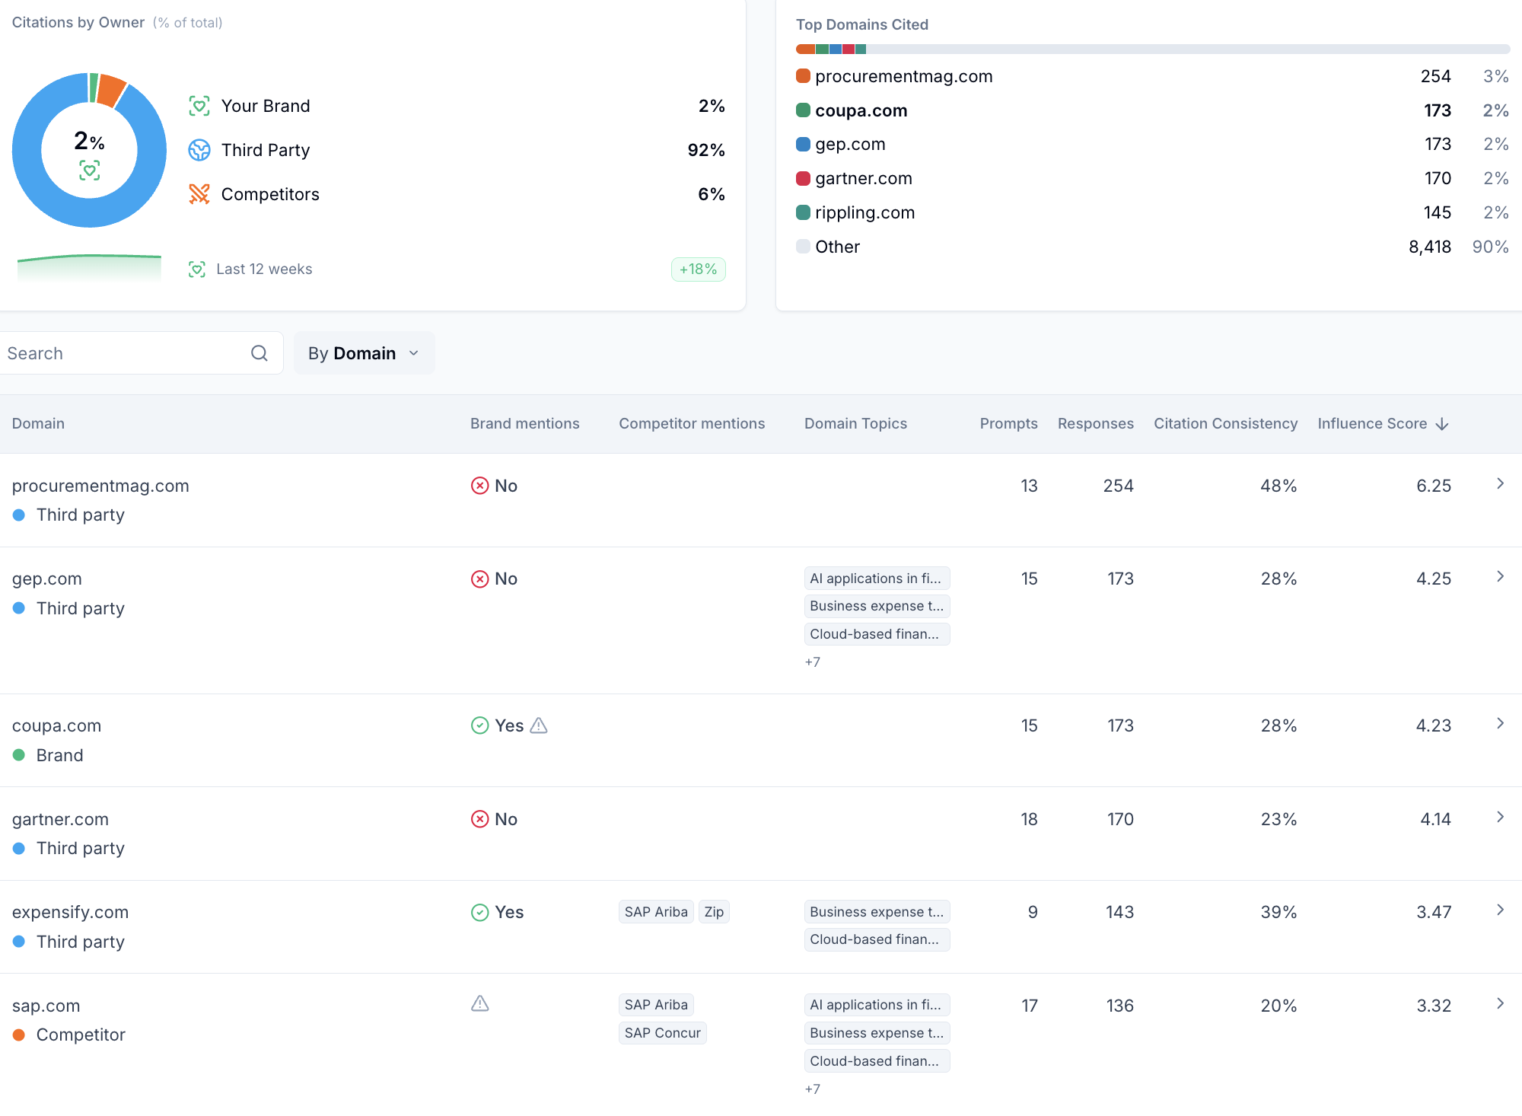This screenshot has width=1522, height=1116.
Task: Click red X icon in procurementmag.com row
Action: [x=480, y=486]
